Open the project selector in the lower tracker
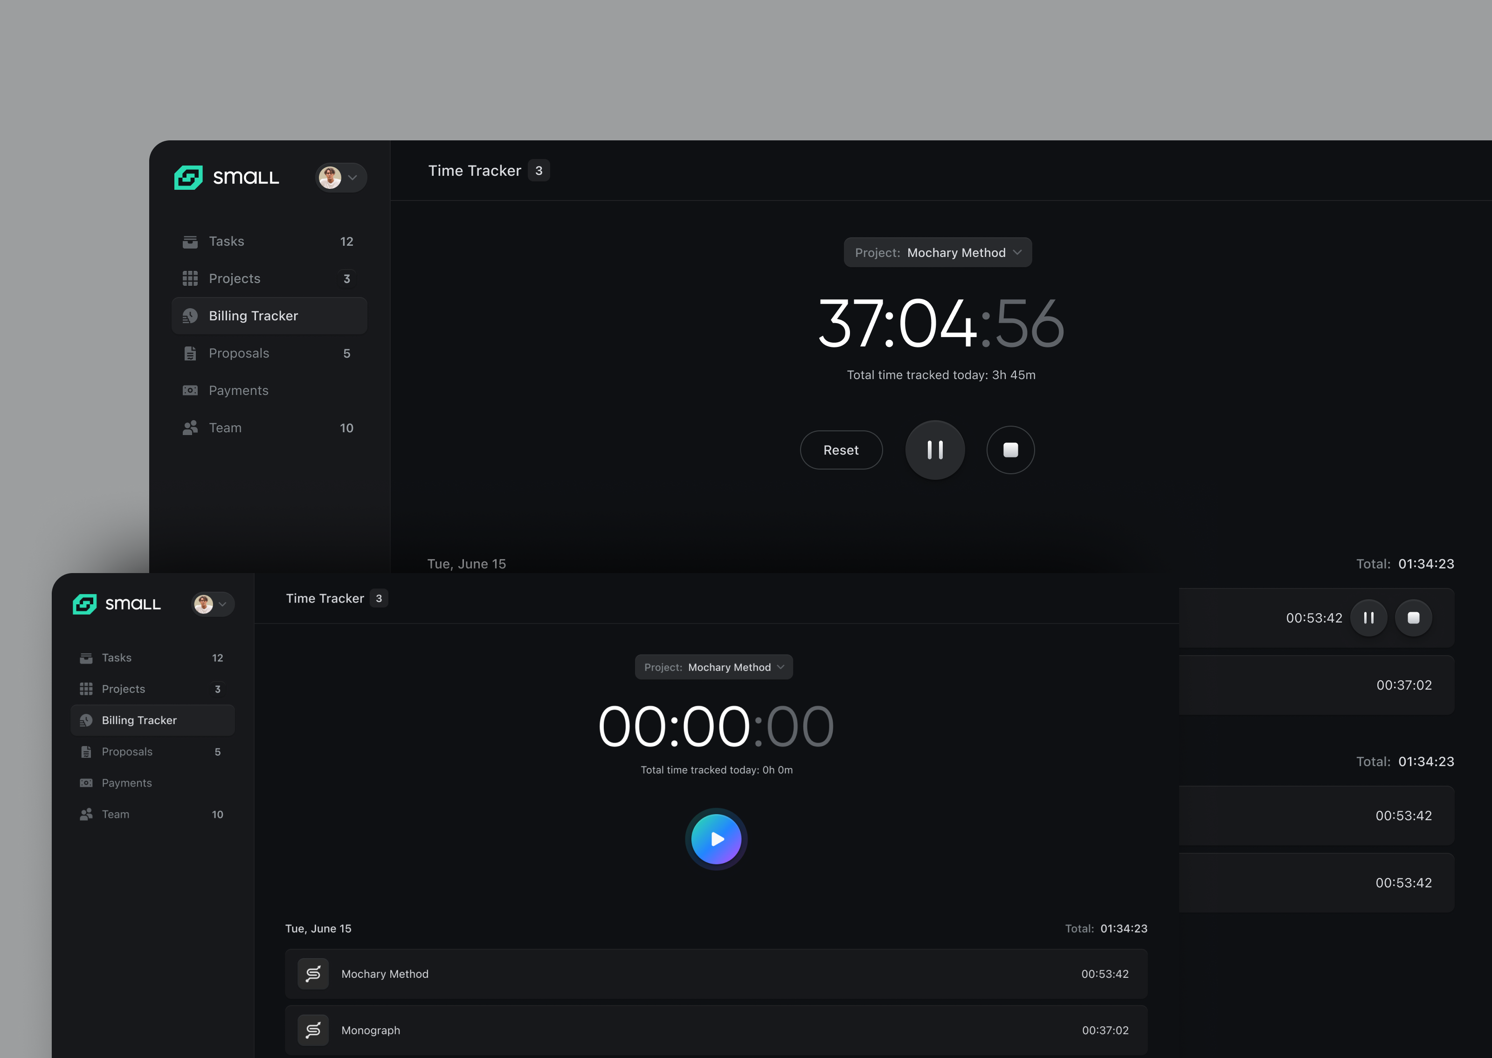This screenshot has height=1058, width=1492. tap(714, 666)
